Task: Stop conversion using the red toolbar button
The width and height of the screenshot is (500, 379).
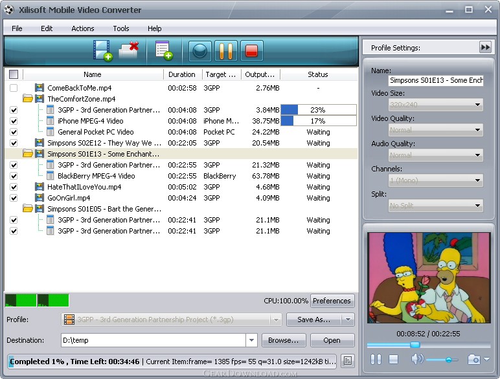Action: pos(251,51)
